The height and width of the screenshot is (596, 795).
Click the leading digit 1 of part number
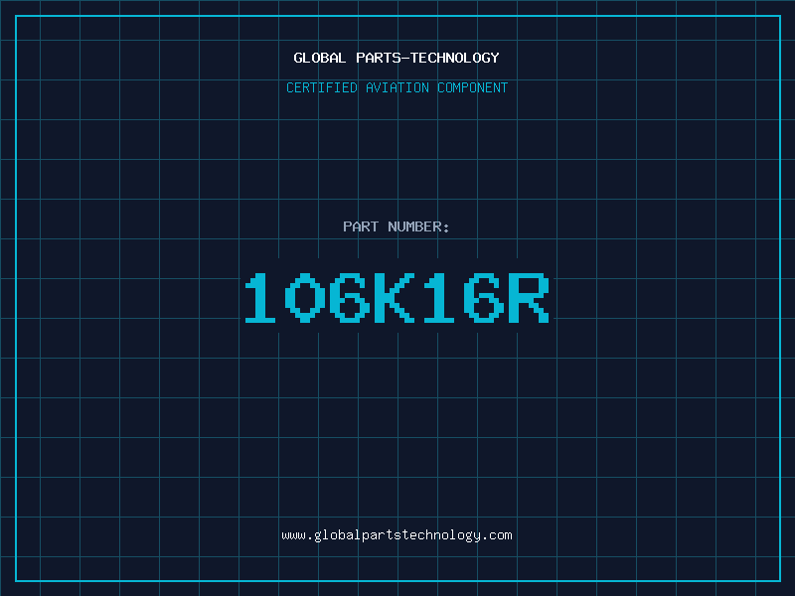261,298
